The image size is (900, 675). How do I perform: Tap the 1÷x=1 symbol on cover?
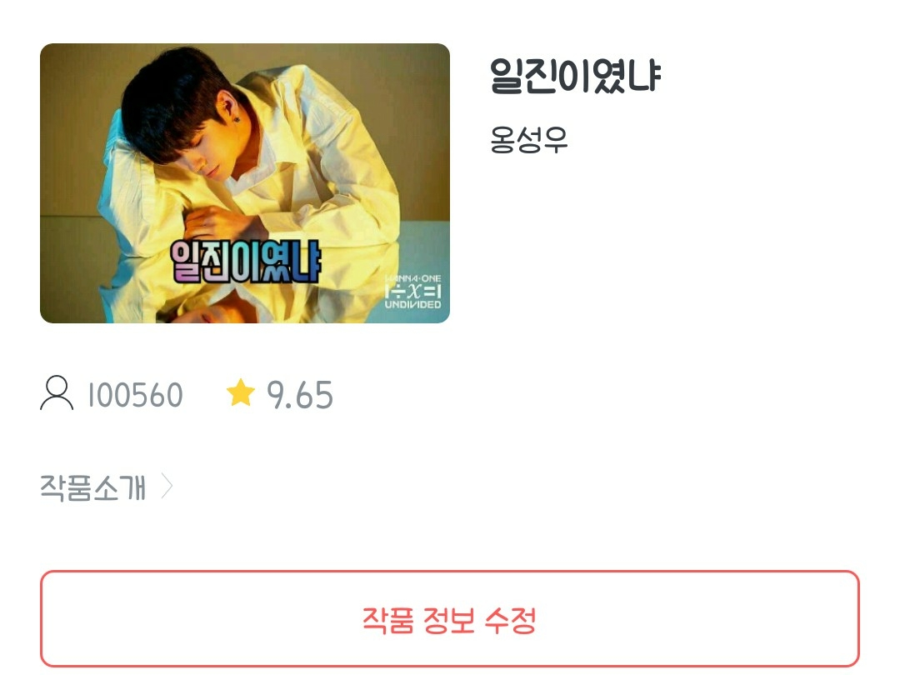[x=412, y=291]
